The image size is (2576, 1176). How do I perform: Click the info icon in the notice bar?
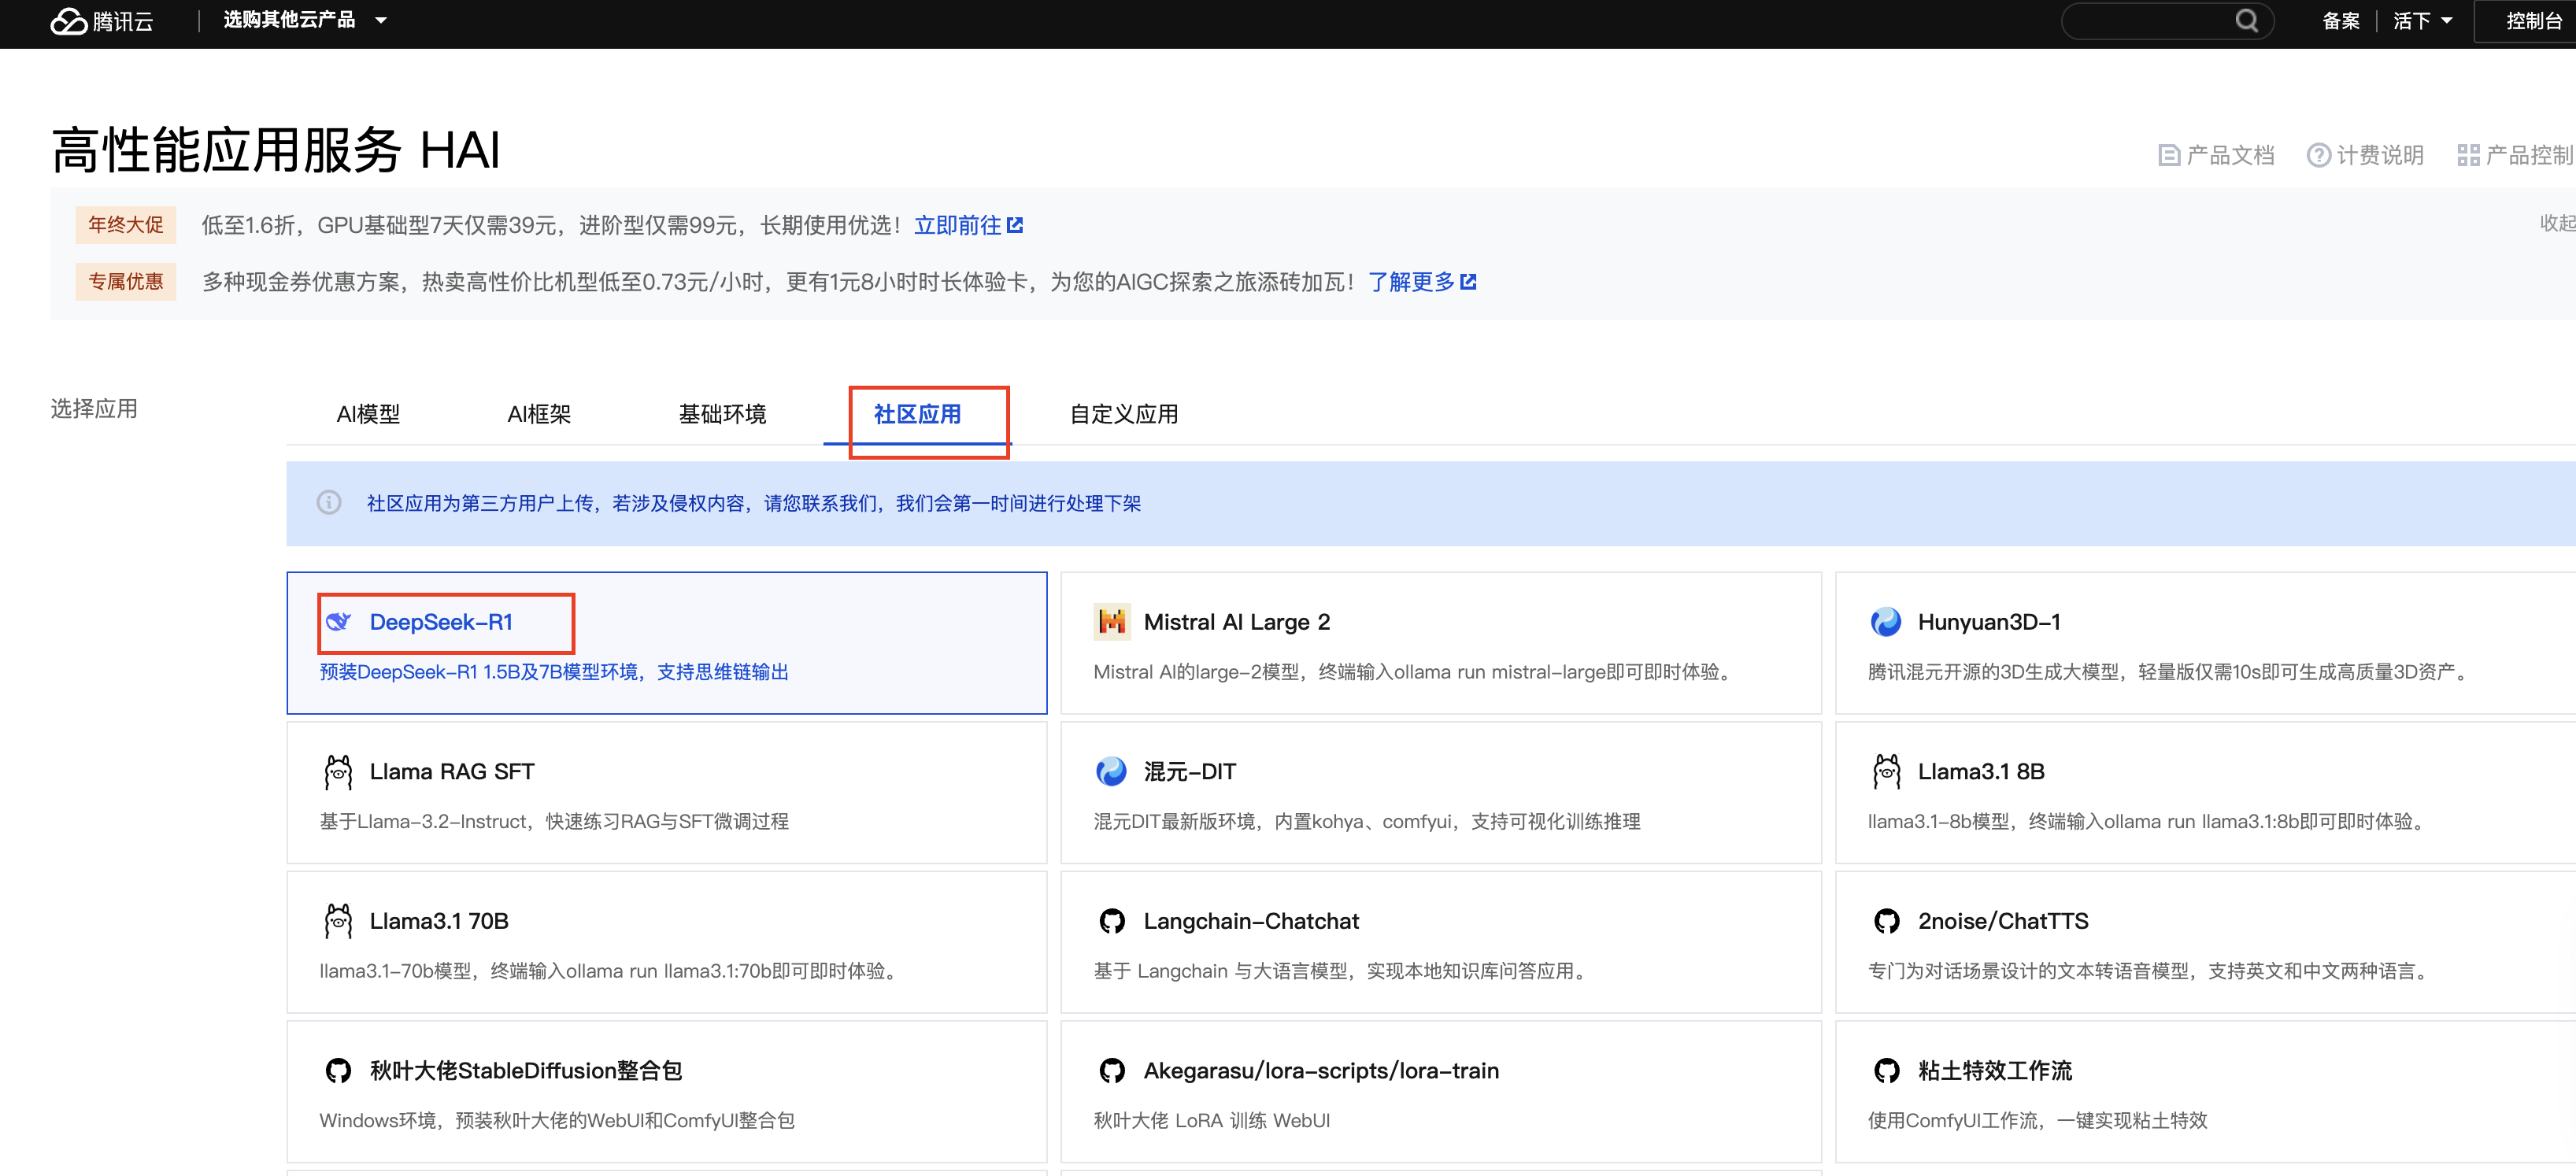pos(329,503)
